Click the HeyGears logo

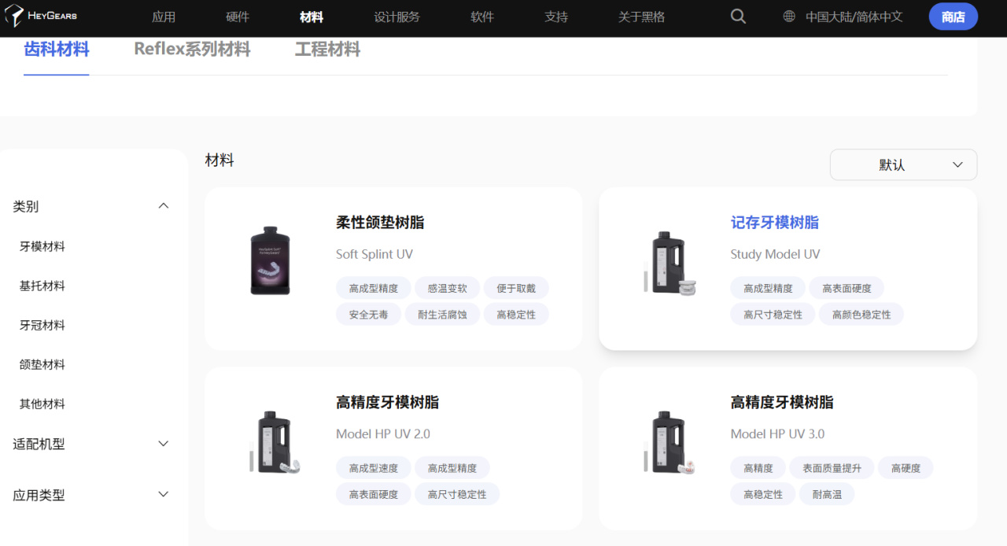[41, 16]
